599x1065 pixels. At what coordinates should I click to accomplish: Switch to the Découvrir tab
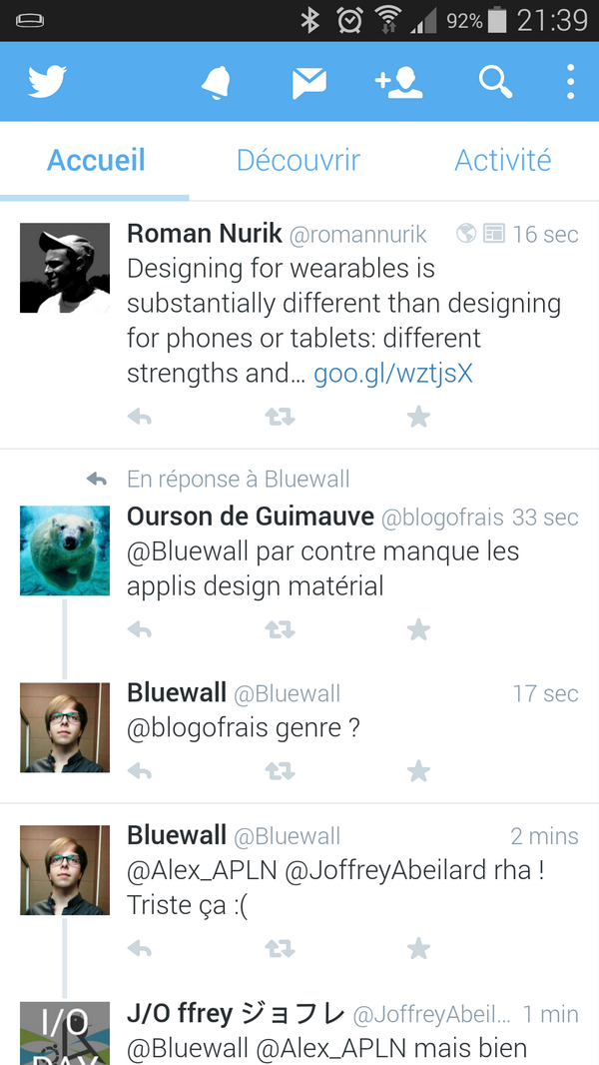[299, 160]
